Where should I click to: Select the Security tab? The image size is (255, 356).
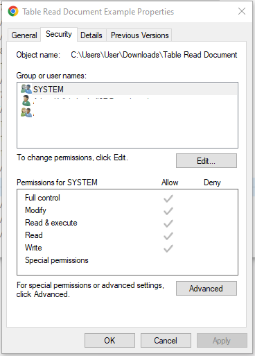[59, 34]
